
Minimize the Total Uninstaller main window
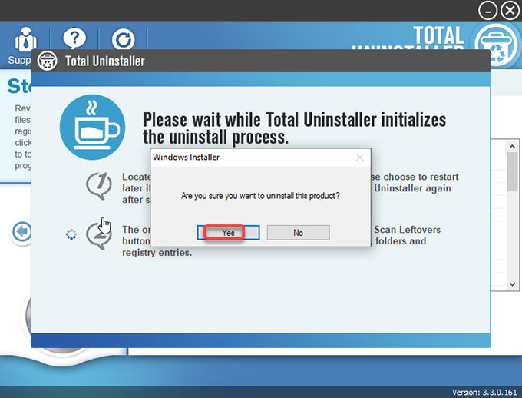pos(487,10)
